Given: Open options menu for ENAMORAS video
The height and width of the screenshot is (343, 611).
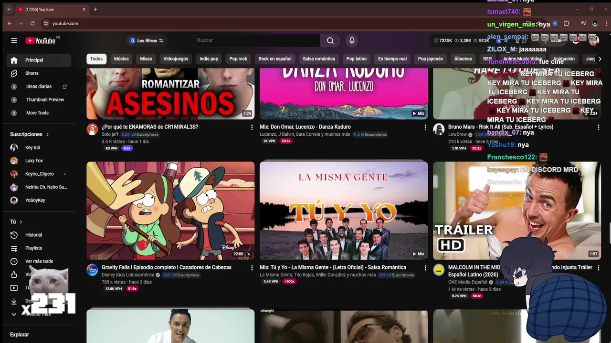Looking at the screenshot, I should click(252, 127).
